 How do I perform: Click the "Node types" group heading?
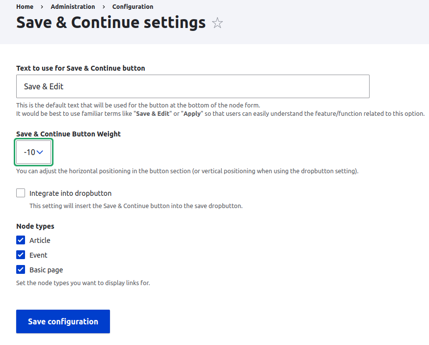pyautogui.click(x=35, y=226)
